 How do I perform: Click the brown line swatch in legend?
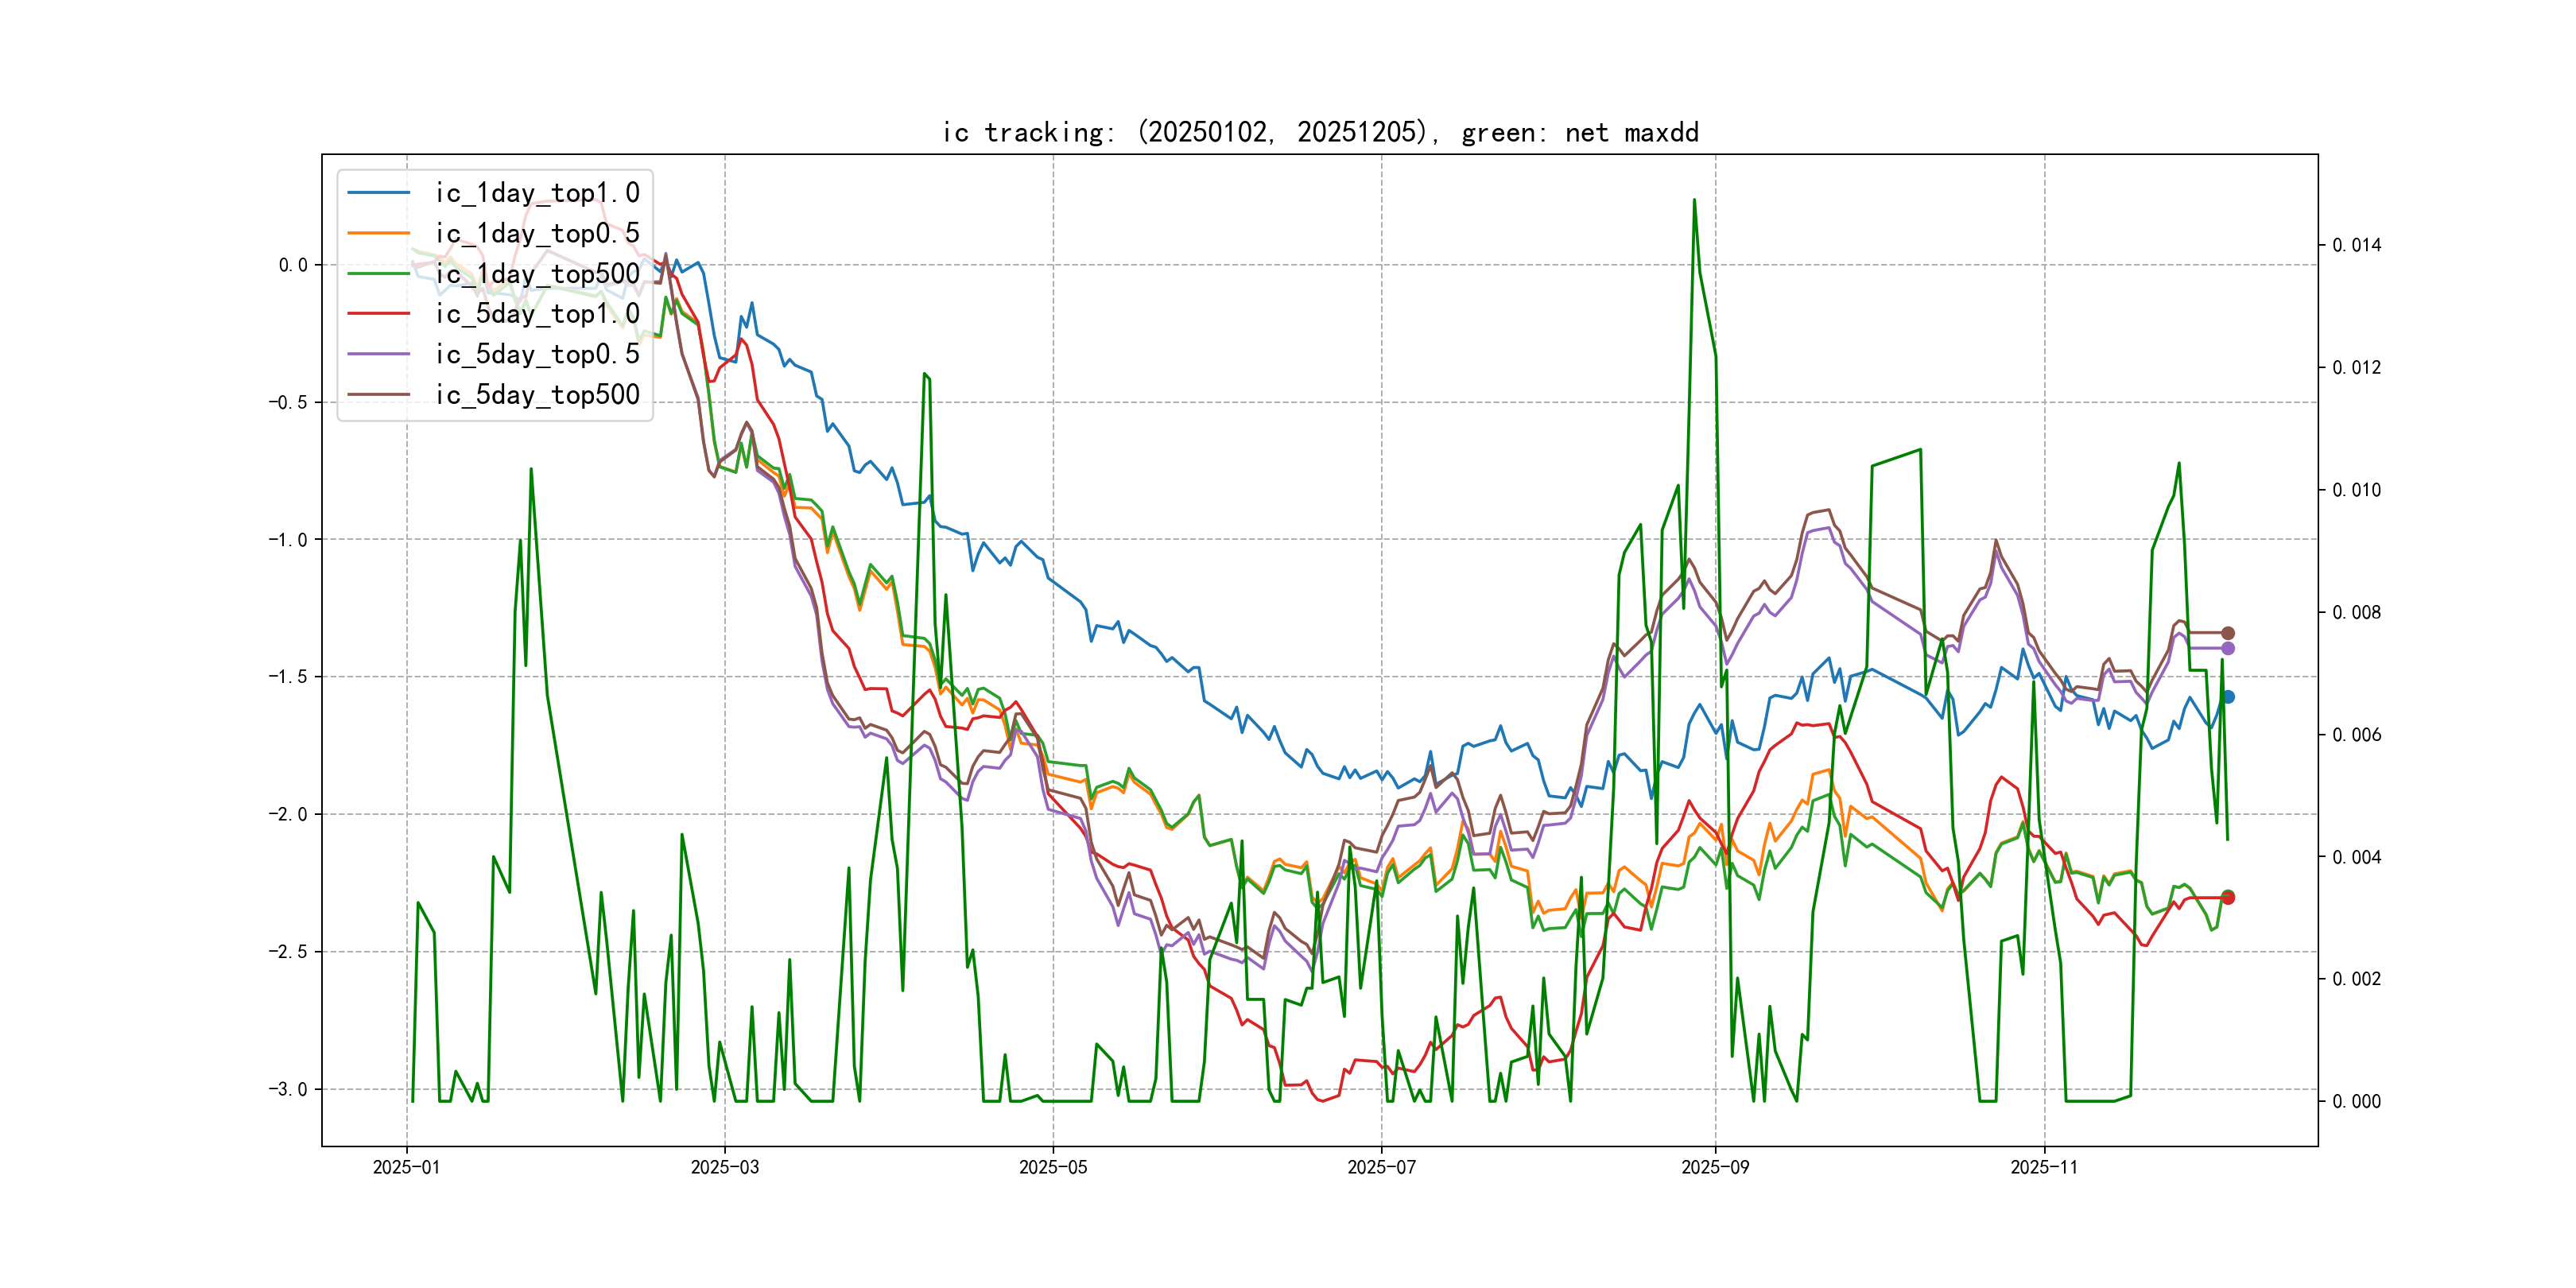[379, 395]
